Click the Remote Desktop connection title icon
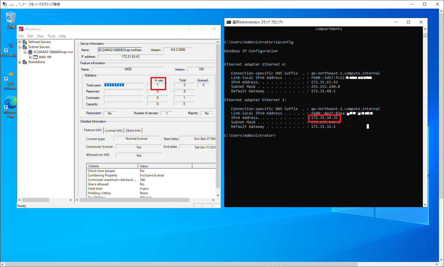 point(5,4)
